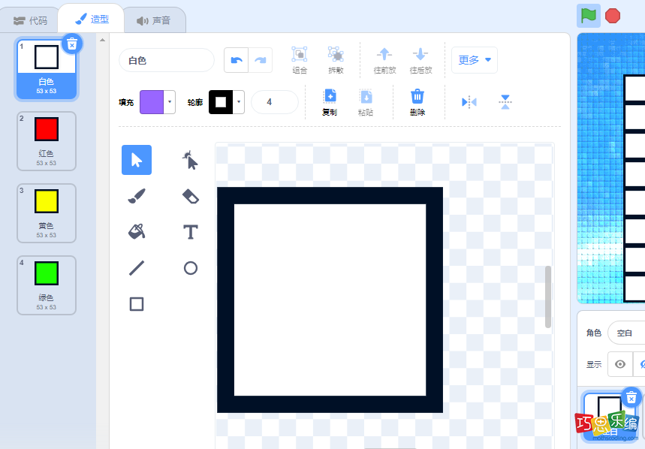Choose the Reshape tool
The image size is (645, 449).
tap(191, 160)
